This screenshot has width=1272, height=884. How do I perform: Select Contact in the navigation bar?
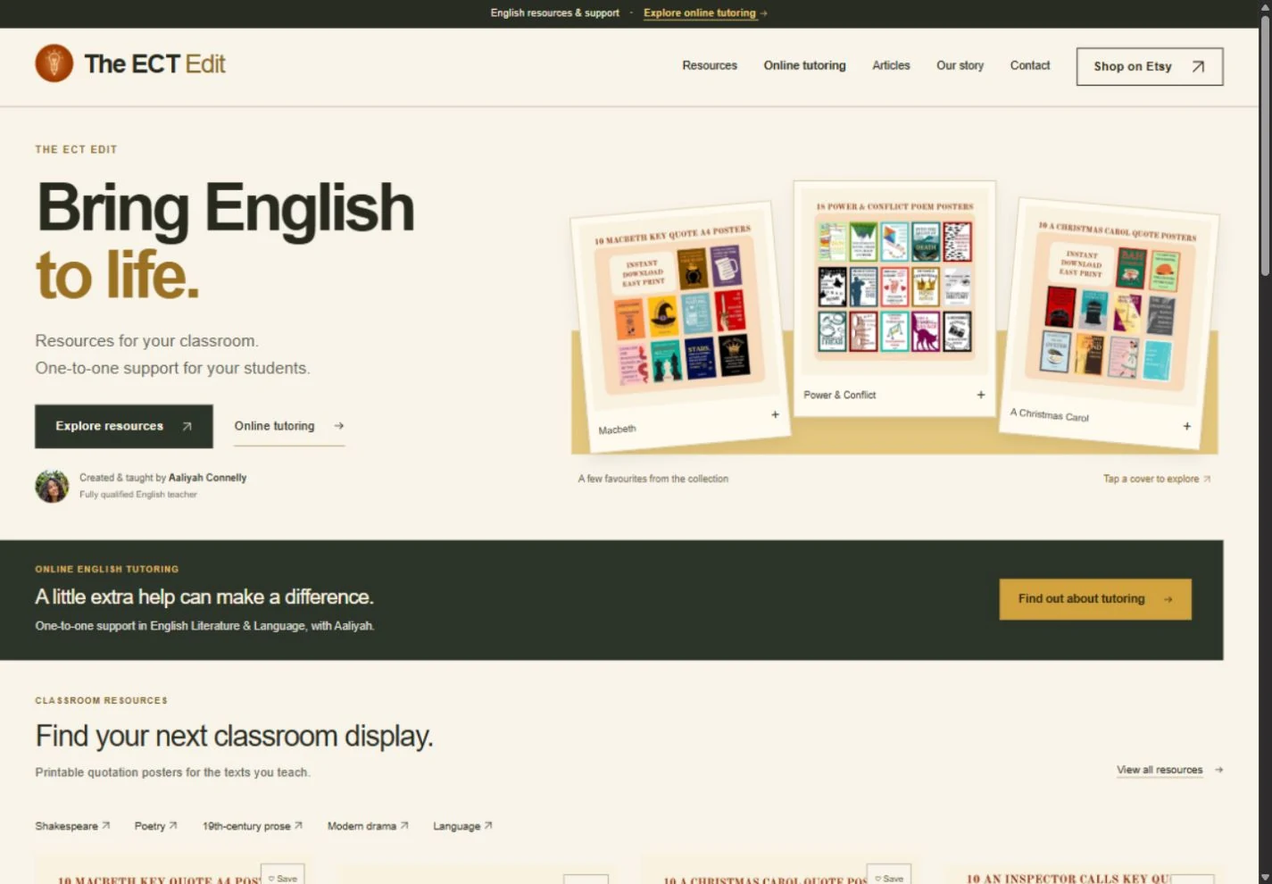click(x=1029, y=65)
